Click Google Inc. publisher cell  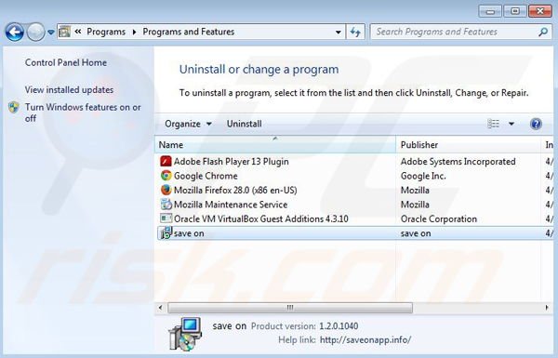tap(423, 176)
